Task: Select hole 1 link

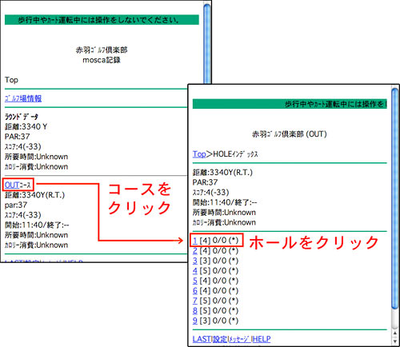Action: (x=195, y=241)
